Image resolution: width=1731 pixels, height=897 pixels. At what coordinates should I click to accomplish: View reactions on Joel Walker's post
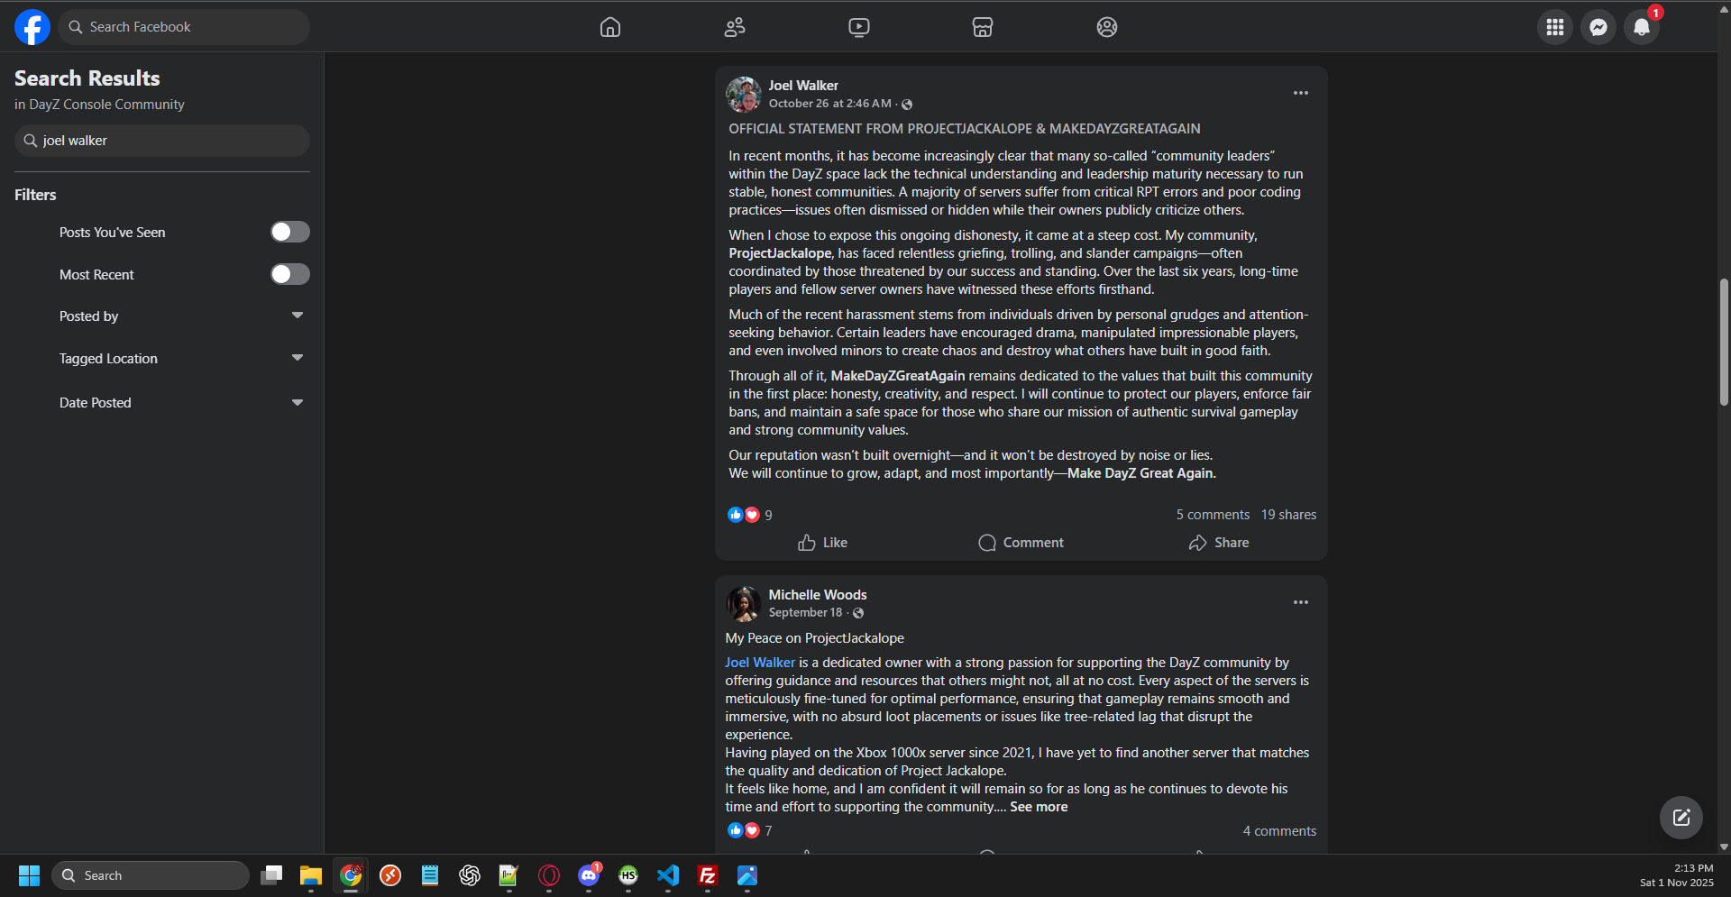[750, 515]
